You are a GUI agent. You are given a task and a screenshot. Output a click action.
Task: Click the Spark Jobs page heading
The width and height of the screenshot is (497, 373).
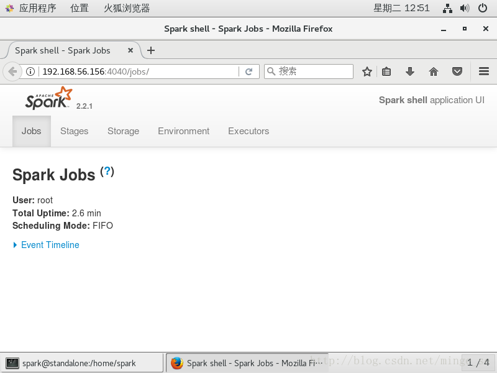point(53,175)
